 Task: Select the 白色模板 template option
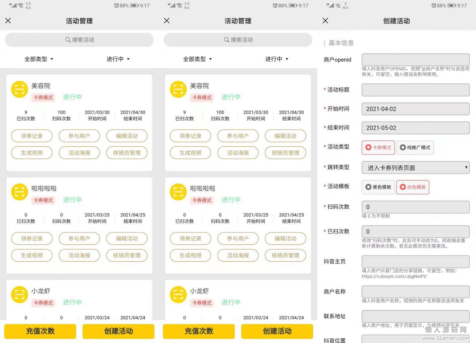pyautogui.click(x=413, y=187)
